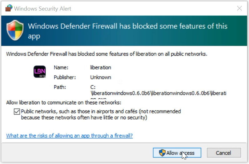Uncheck the Public networks checkbox
The height and width of the screenshot is (164, 249).
pos(17,111)
